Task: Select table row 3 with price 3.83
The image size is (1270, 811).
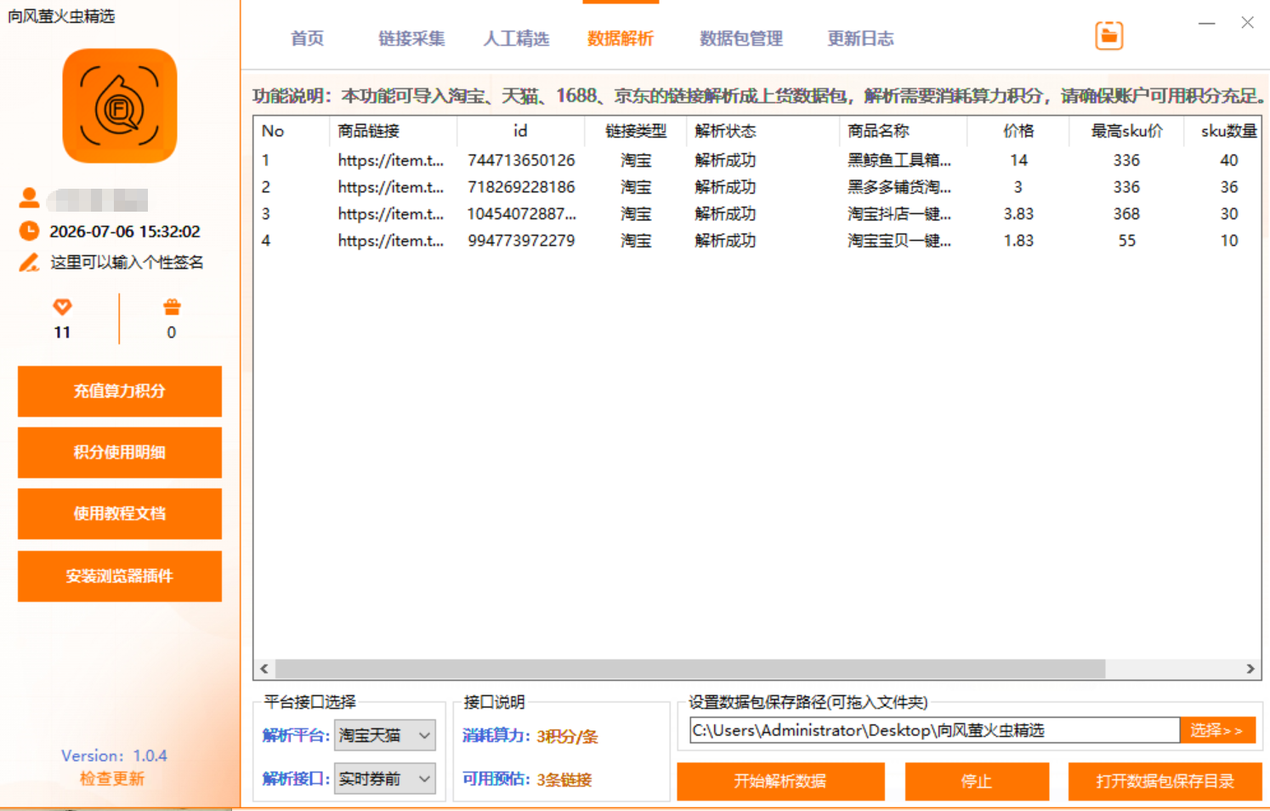Action: (757, 213)
